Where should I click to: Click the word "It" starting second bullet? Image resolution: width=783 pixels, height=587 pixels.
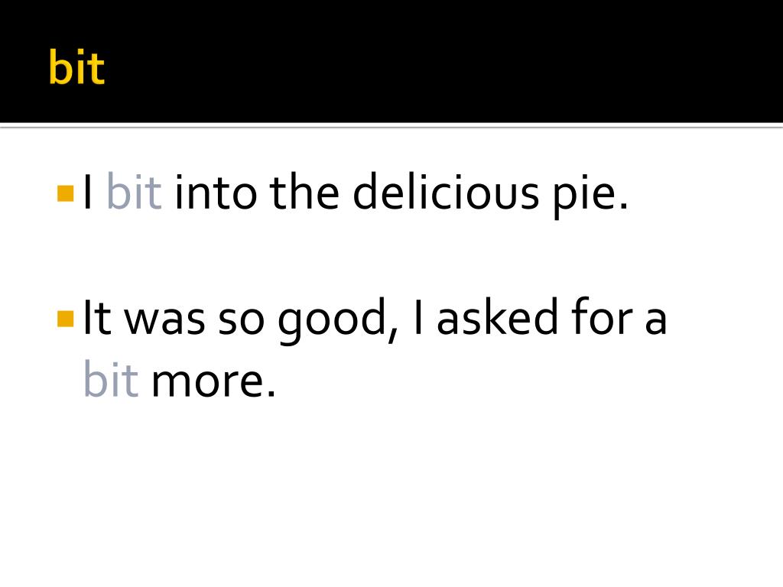point(97,317)
